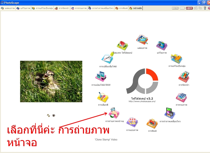Click the PhotoScape circular logo in the center
This screenshot has height=153, width=210.
point(142,81)
